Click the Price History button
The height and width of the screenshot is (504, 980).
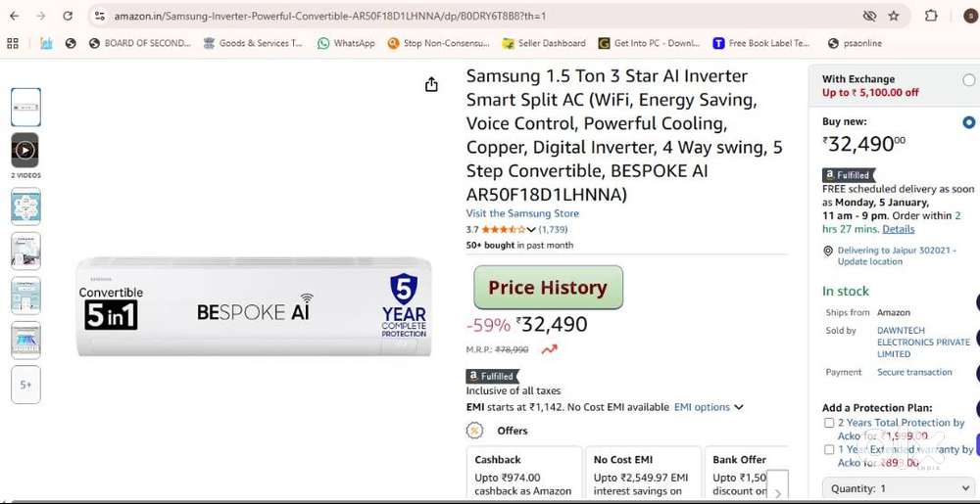[x=548, y=288]
